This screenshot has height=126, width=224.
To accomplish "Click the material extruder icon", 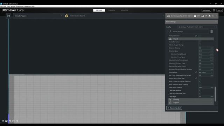I will click(66, 16).
